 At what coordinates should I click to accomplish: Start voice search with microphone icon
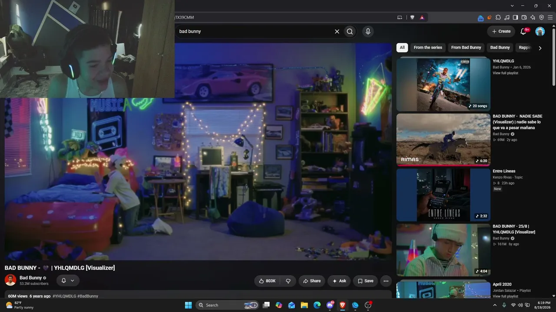point(368,31)
